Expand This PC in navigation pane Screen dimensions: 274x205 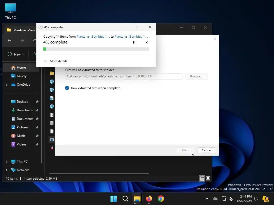pyautogui.click(x=6, y=161)
